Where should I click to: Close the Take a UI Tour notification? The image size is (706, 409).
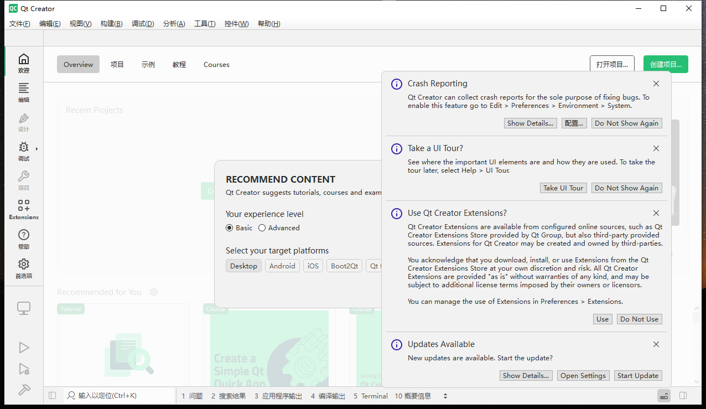pyautogui.click(x=656, y=148)
